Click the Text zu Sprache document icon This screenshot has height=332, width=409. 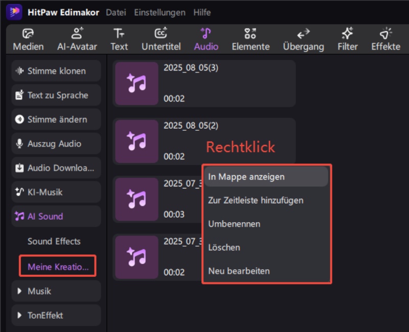tap(19, 95)
